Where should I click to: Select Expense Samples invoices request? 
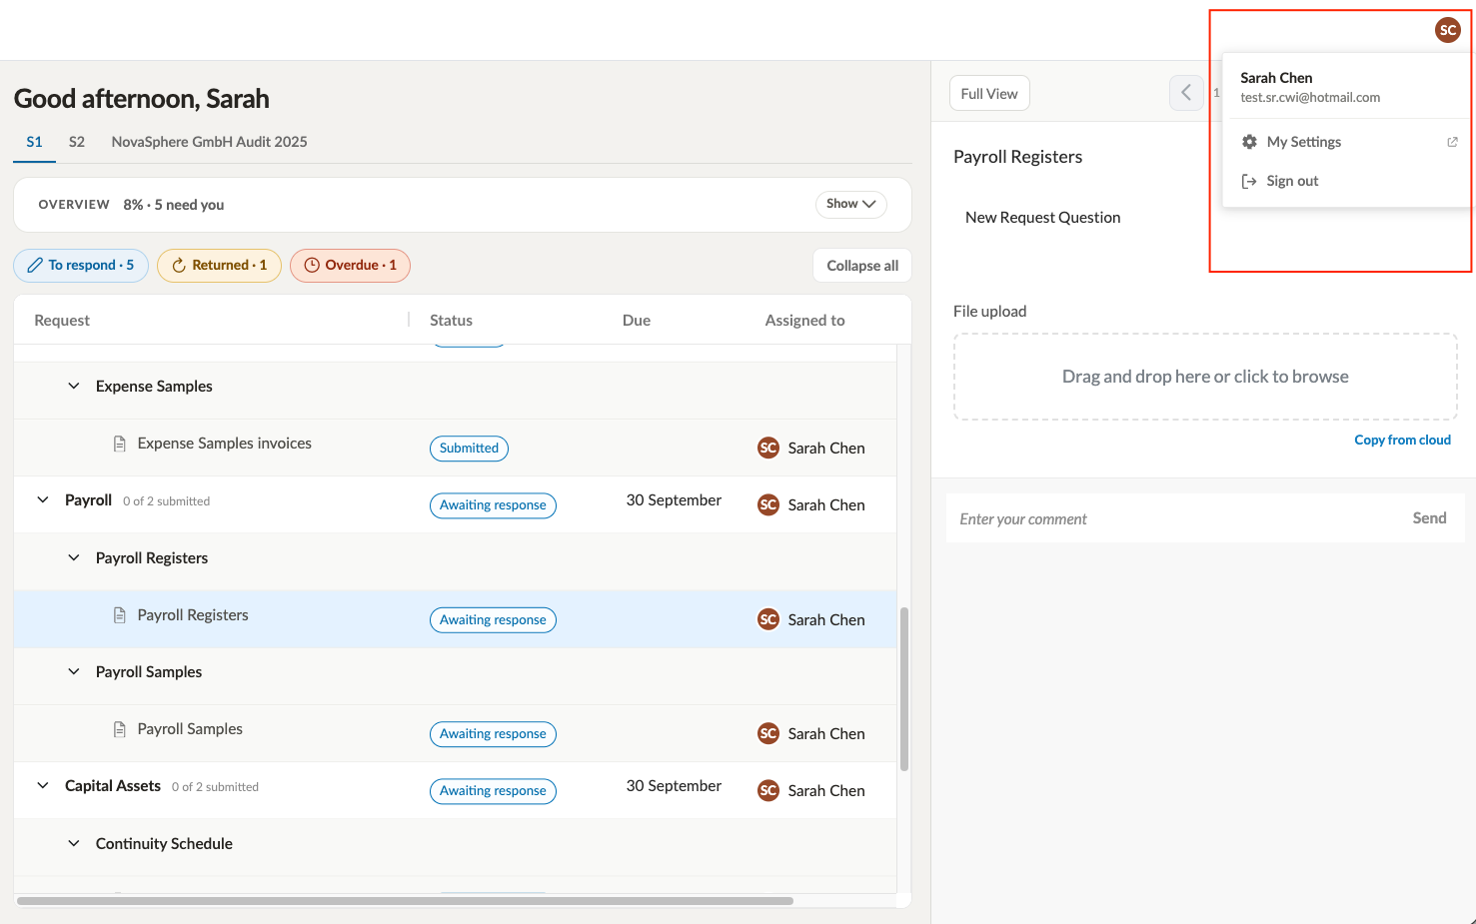(455, 448)
